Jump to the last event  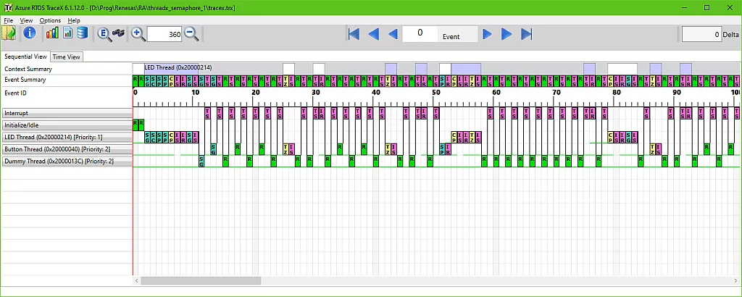[527, 34]
